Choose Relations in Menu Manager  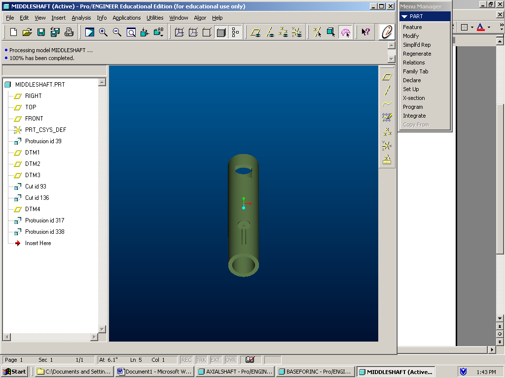pyautogui.click(x=414, y=63)
